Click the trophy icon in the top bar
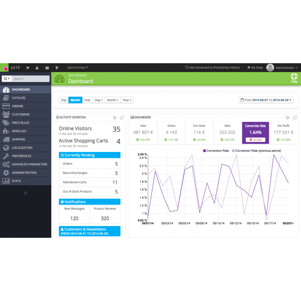 pyautogui.click(x=56, y=67)
